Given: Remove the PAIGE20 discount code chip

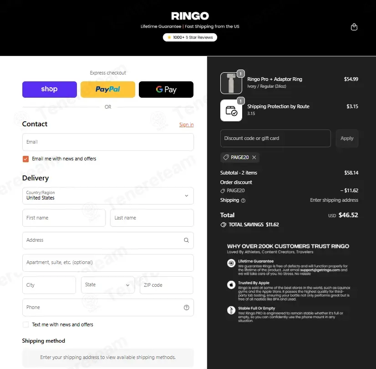Looking at the screenshot, I should 254,157.
